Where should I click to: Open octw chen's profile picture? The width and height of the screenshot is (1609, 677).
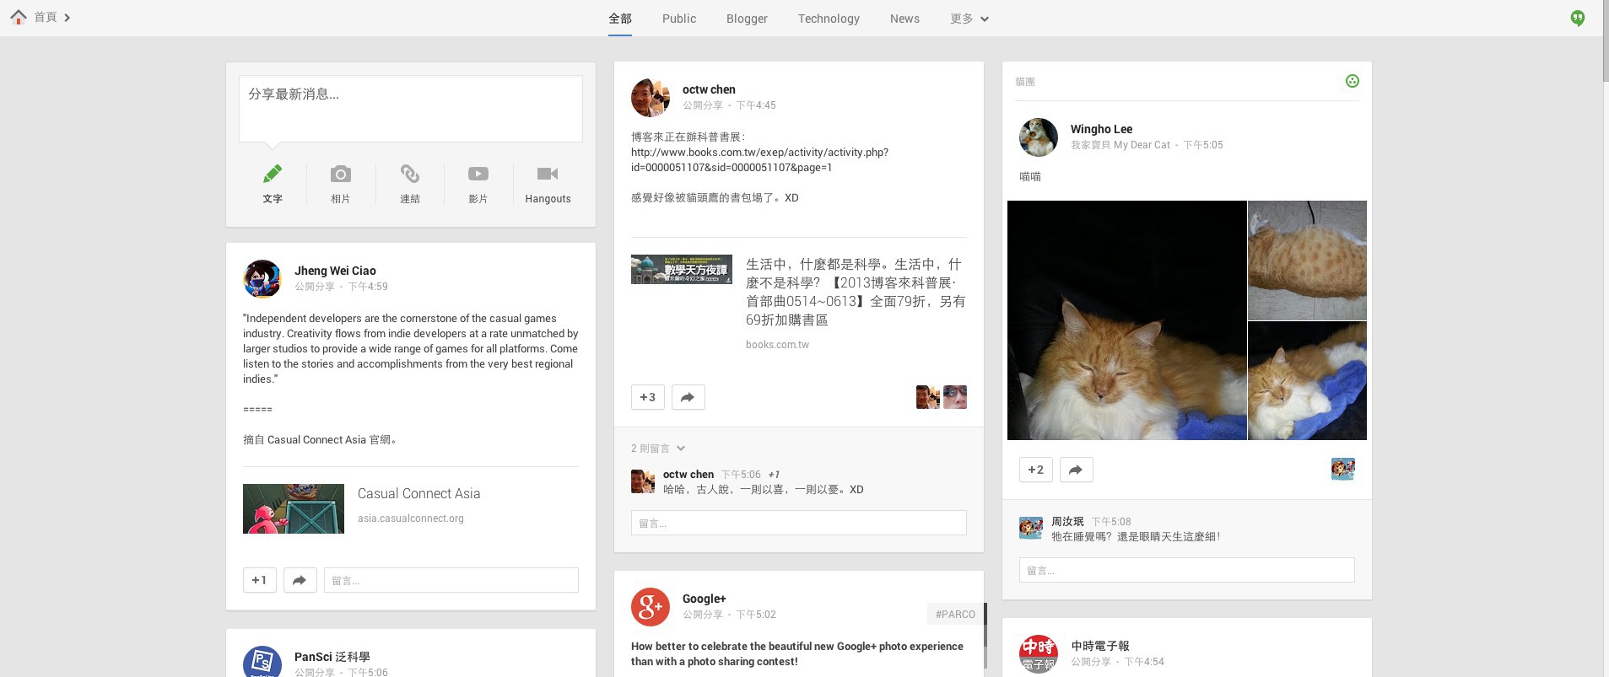(651, 98)
